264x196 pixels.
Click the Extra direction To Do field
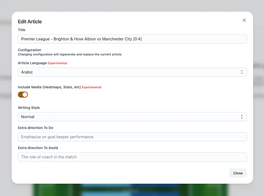132,137
